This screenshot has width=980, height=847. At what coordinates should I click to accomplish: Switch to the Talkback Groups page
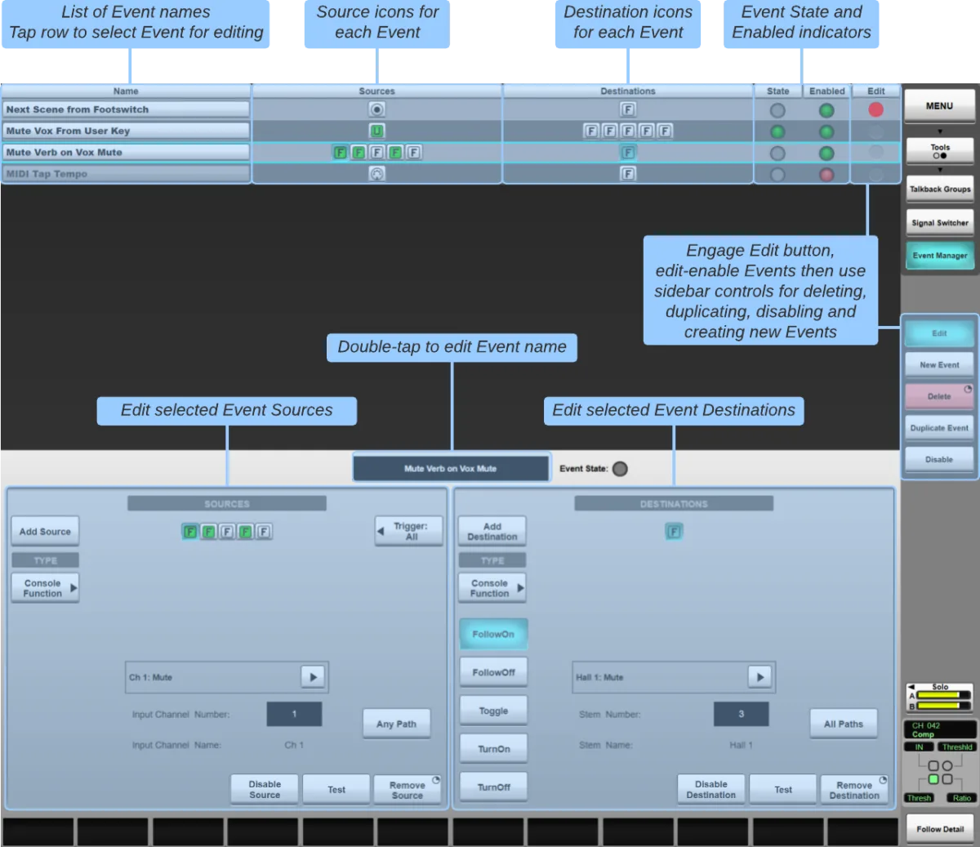click(940, 189)
